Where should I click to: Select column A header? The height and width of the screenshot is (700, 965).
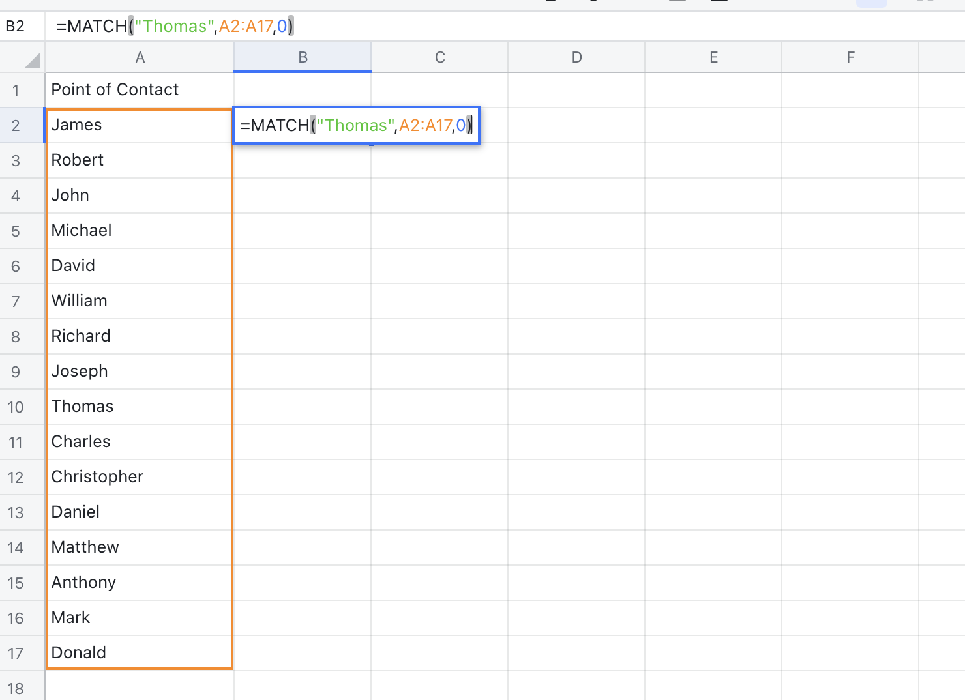pyautogui.click(x=140, y=57)
